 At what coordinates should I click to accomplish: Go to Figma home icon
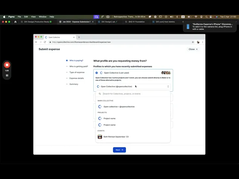click(15, 22)
